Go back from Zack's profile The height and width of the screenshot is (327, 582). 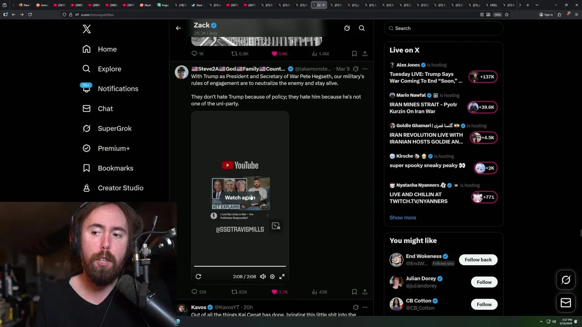tap(178, 28)
